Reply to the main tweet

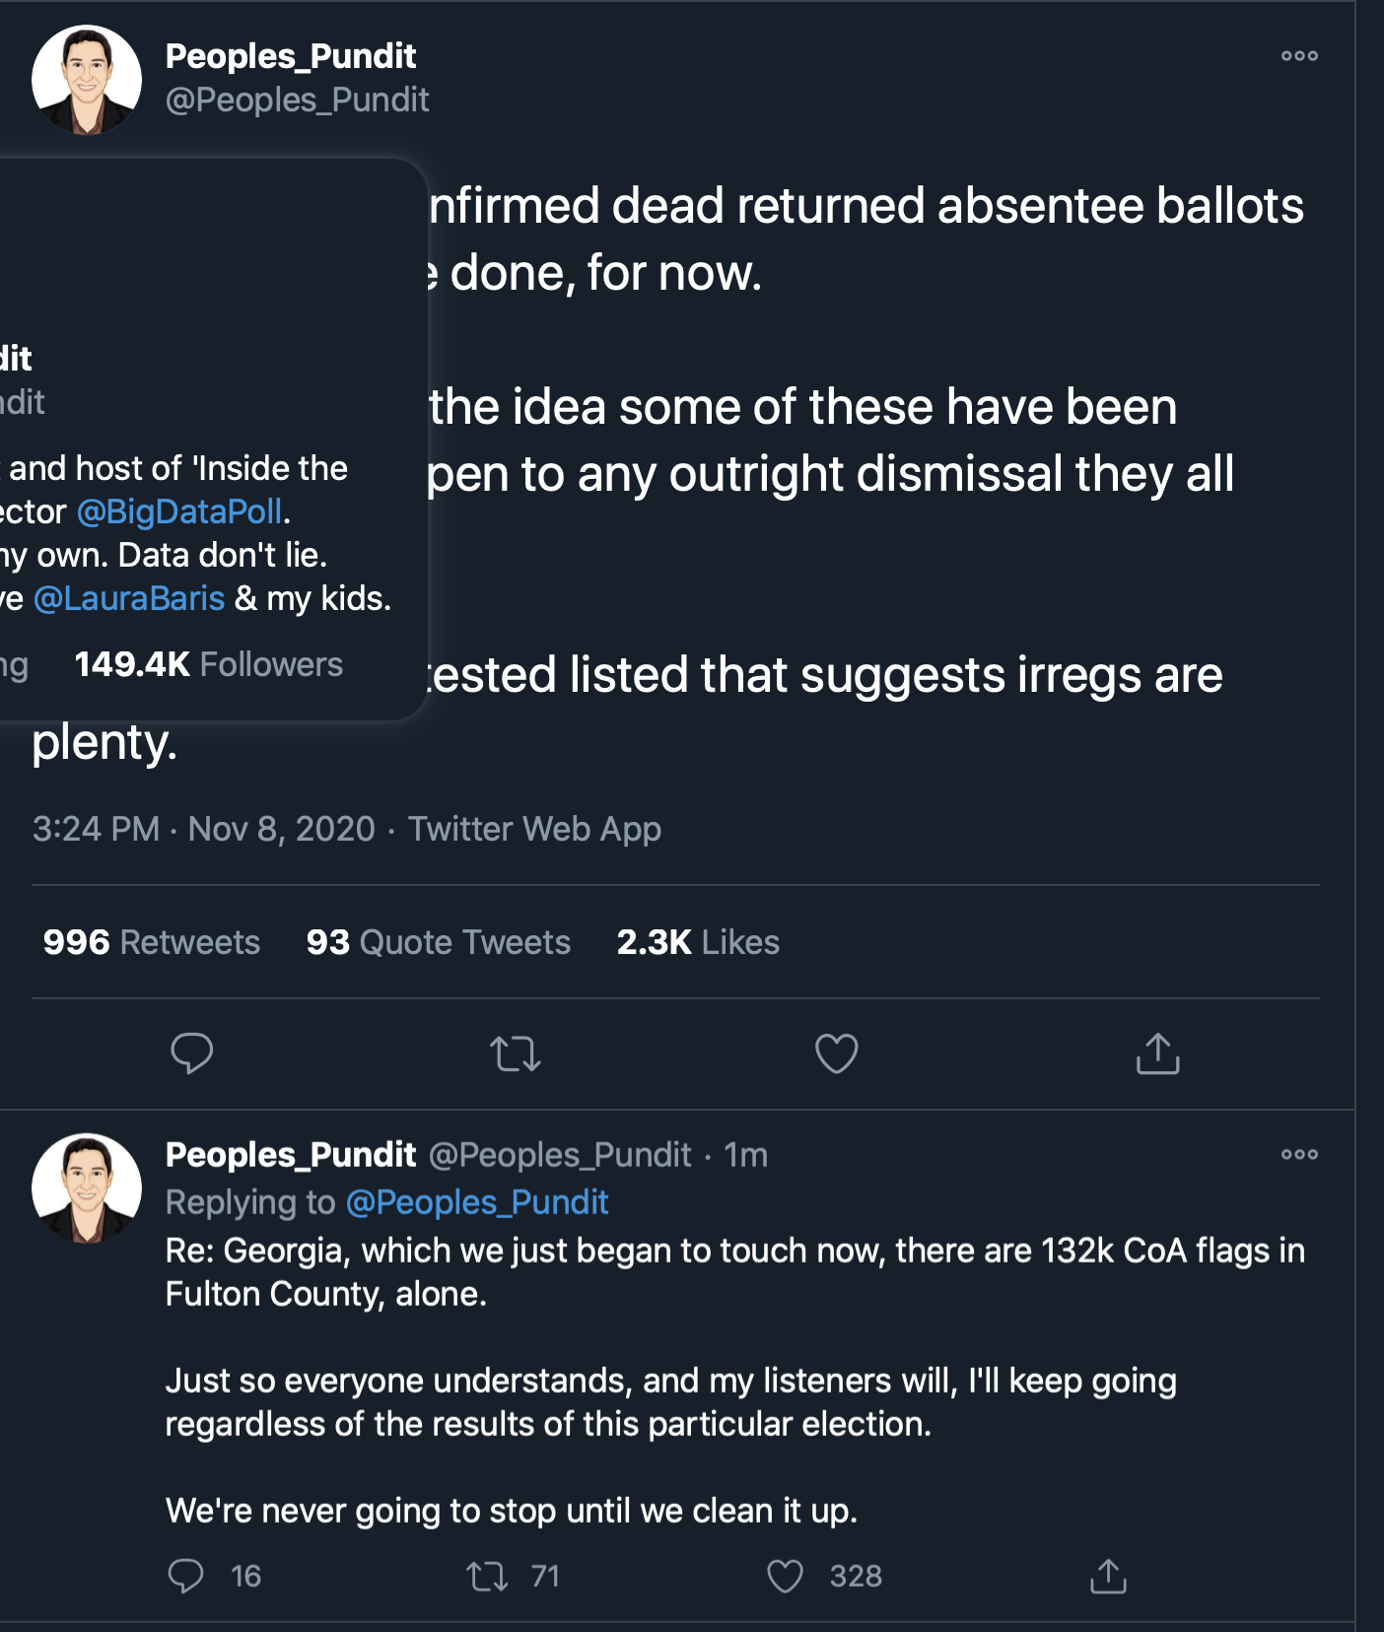191,1054
